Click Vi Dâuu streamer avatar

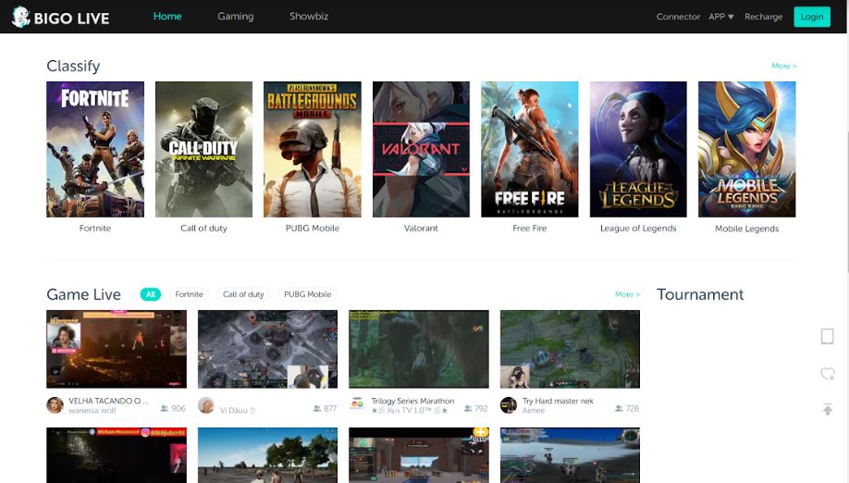(x=206, y=405)
